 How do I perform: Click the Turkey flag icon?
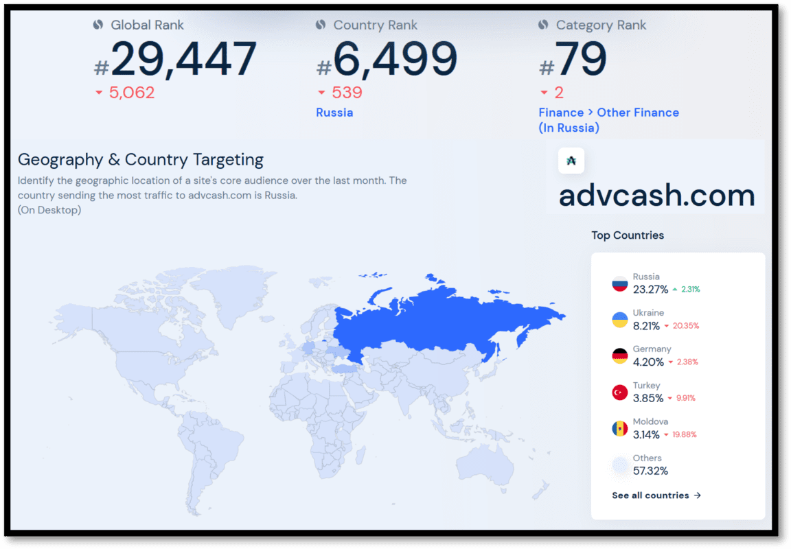pyautogui.click(x=619, y=393)
